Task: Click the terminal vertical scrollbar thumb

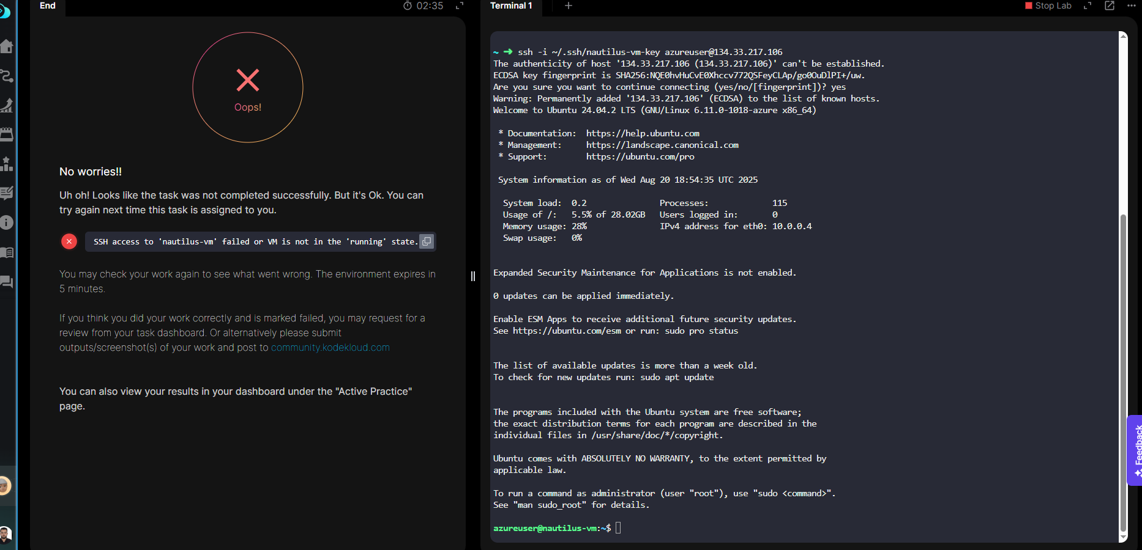Action: [1123, 373]
